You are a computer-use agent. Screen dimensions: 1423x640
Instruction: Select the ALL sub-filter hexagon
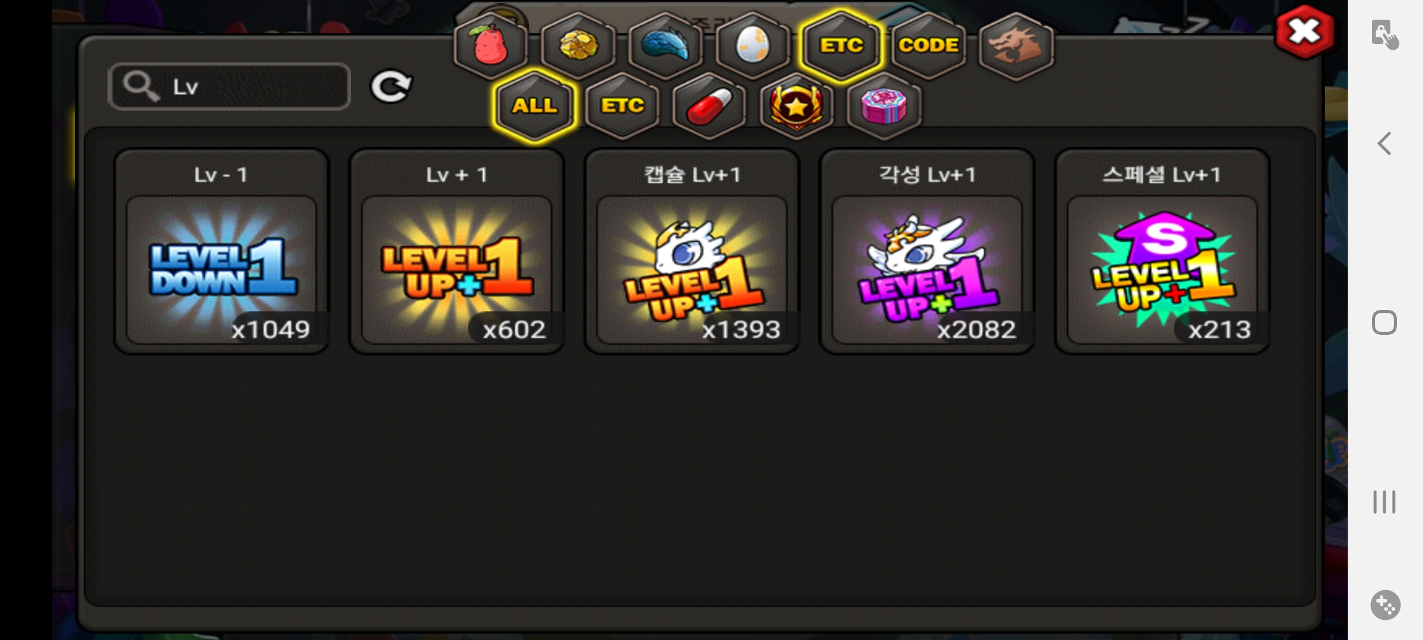click(534, 106)
